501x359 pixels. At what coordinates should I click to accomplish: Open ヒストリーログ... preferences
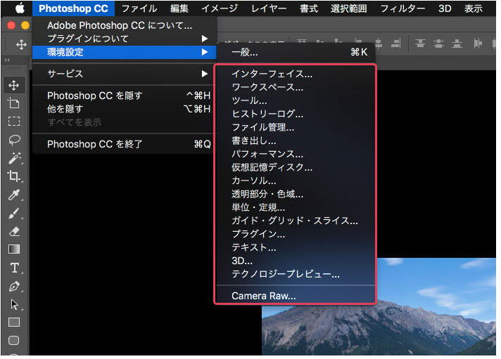click(296, 114)
